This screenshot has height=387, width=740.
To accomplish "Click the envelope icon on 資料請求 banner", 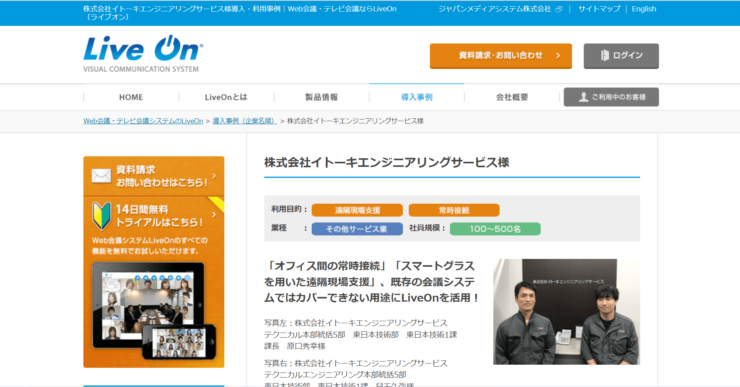I will tap(101, 175).
